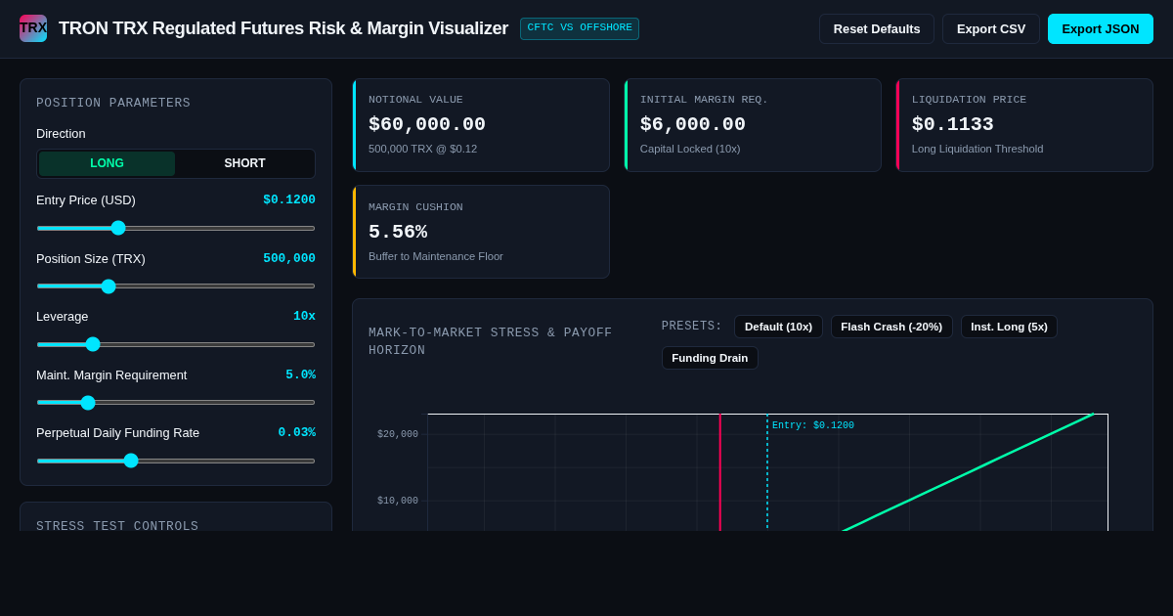Export data as CSV
Viewport: 1173px width, 616px height.
coord(991,28)
